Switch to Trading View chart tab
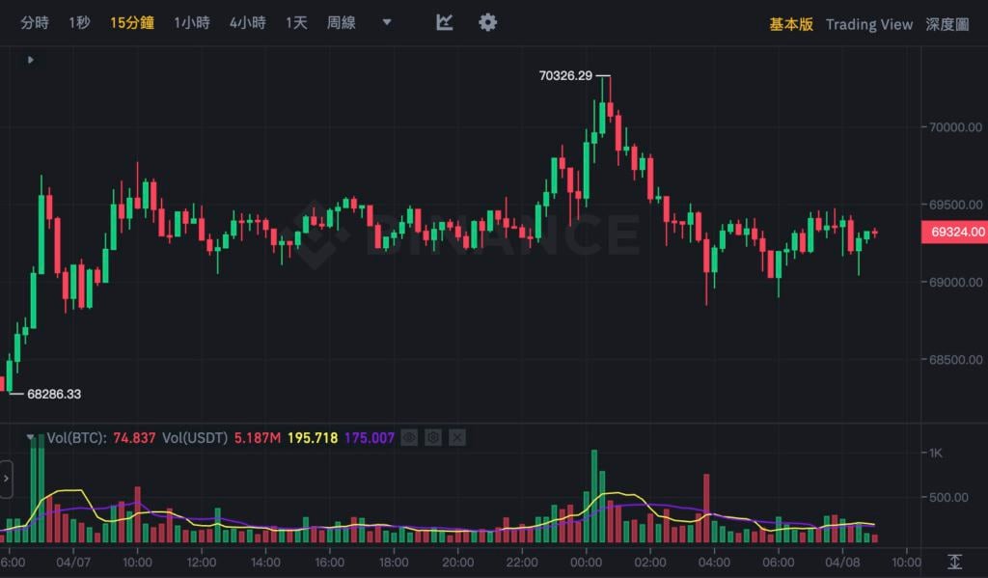The image size is (988, 578). click(x=868, y=24)
